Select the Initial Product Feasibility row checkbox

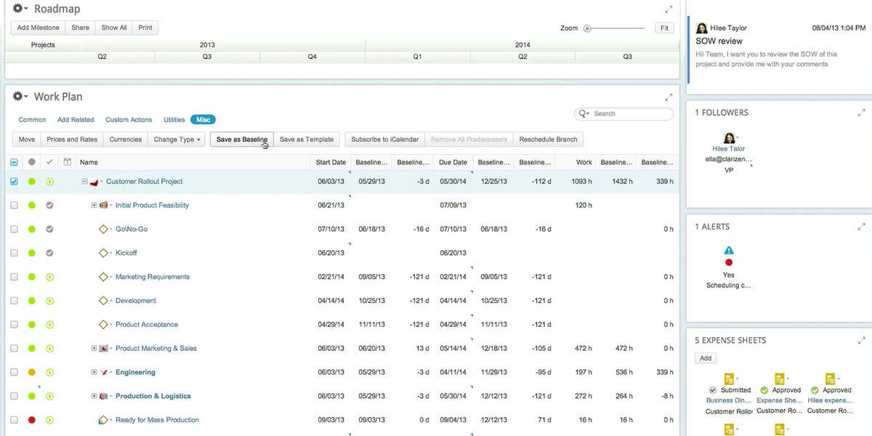click(15, 206)
